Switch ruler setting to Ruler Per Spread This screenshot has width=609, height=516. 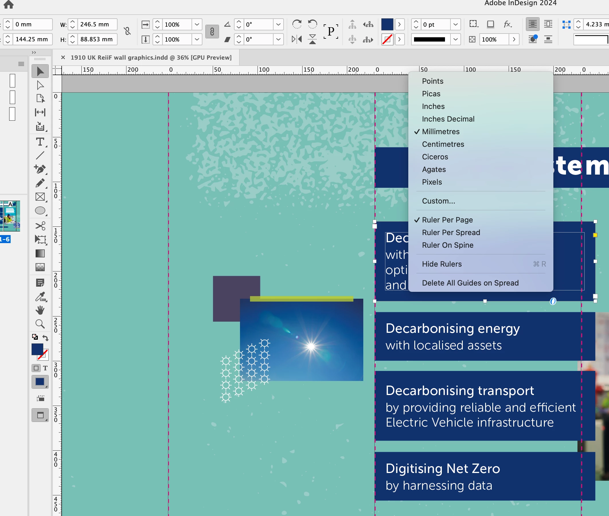[451, 232]
